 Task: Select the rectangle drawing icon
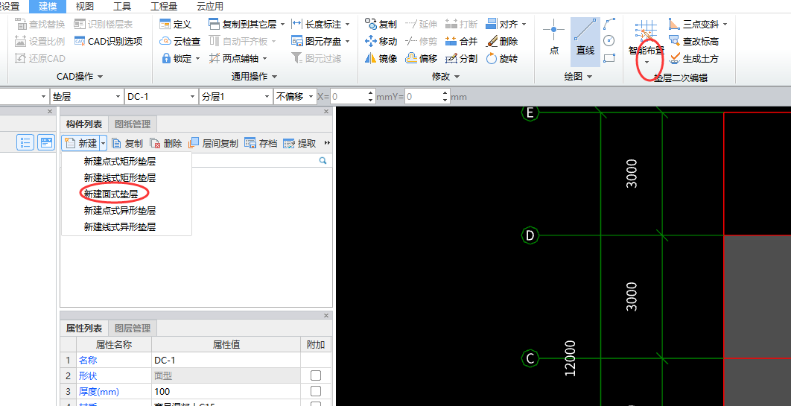point(609,58)
